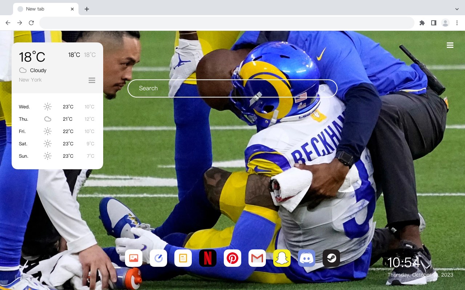Select the New tab browser tab
Viewport: 465px width, 290px height.
[46, 9]
